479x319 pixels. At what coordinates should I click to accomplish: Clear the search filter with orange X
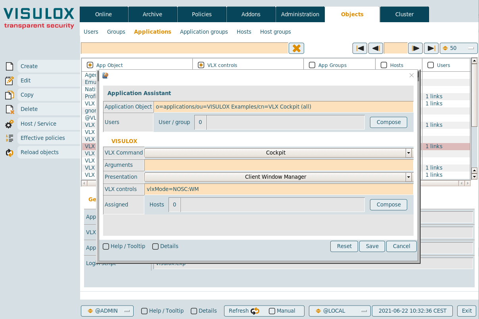296,48
